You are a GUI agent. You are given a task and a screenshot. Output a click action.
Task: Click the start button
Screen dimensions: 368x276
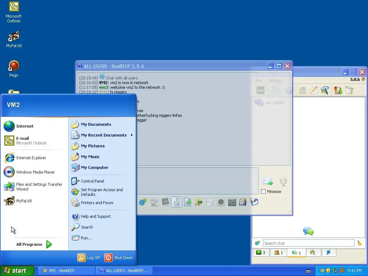pyautogui.click(x=17, y=271)
